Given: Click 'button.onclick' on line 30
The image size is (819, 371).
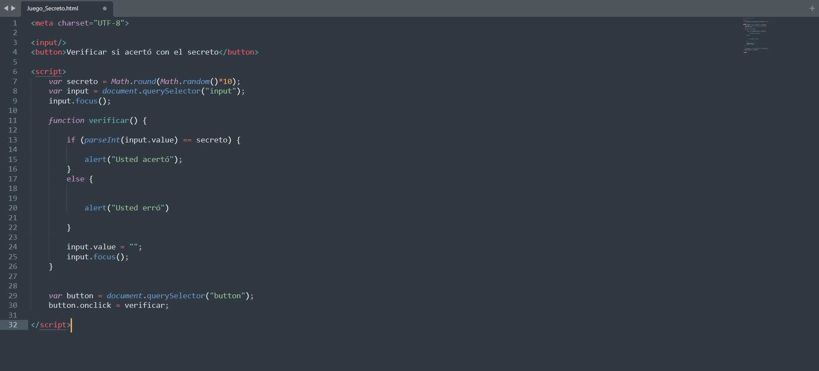Looking at the screenshot, I should [80, 305].
